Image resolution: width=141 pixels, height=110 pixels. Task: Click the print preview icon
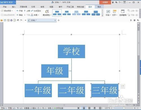[x=15, y=20]
